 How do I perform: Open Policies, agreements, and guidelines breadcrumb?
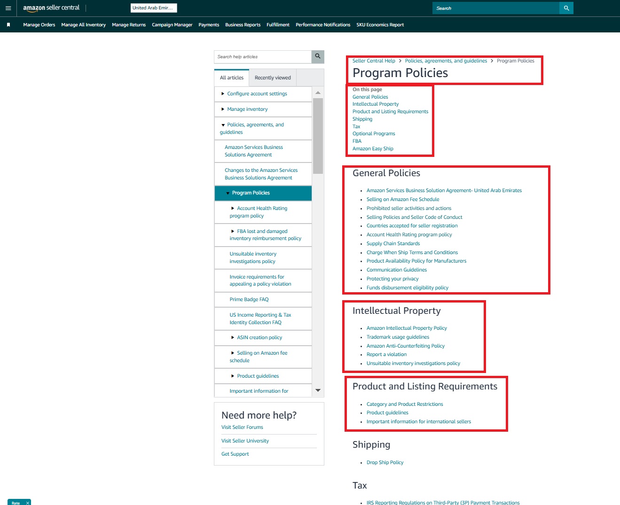tap(446, 61)
